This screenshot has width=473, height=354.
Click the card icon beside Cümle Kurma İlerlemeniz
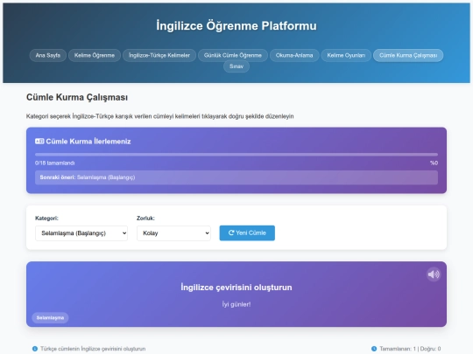(39, 142)
